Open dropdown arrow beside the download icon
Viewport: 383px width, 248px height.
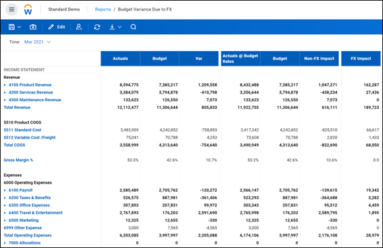click(119, 27)
